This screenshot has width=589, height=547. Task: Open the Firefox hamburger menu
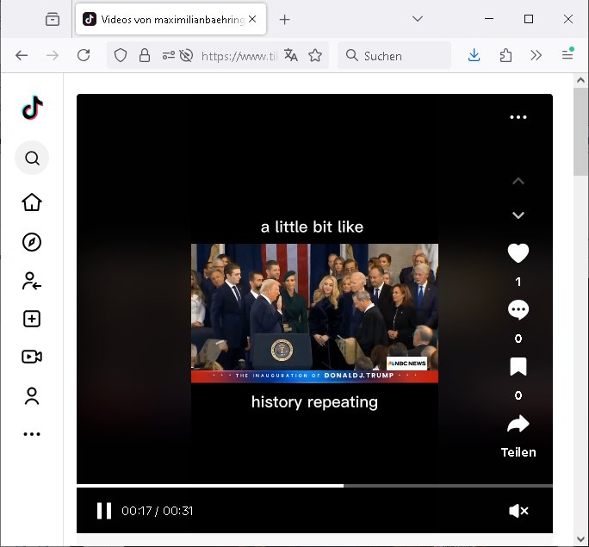[x=567, y=55]
